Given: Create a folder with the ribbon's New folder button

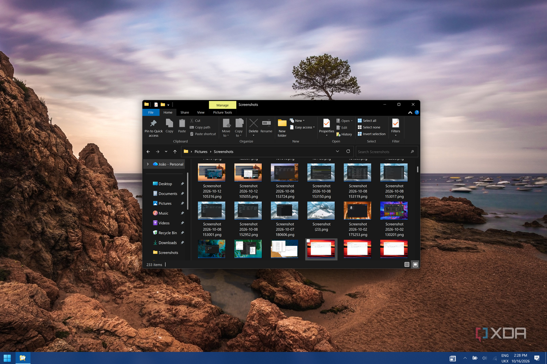Looking at the screenshot, I should [x=282, y=128].
